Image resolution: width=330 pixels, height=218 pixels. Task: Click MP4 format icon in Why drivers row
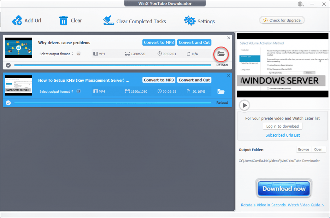pyautogui.click(x=95, y=54)
